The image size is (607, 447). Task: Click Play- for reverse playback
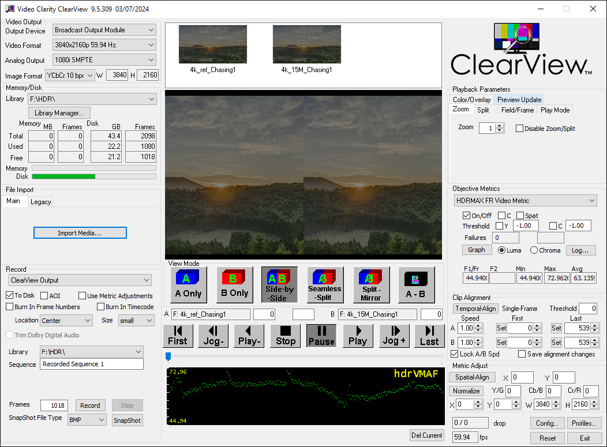(249, 336)
